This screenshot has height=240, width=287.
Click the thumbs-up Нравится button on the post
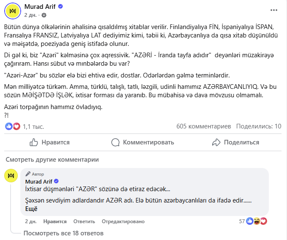[49, 142]
